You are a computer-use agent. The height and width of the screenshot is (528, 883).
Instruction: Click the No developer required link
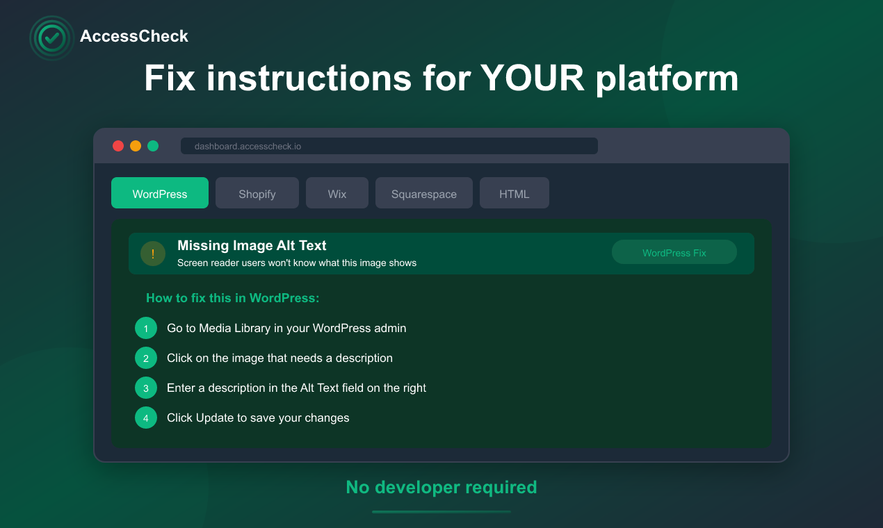click(441, 487)
